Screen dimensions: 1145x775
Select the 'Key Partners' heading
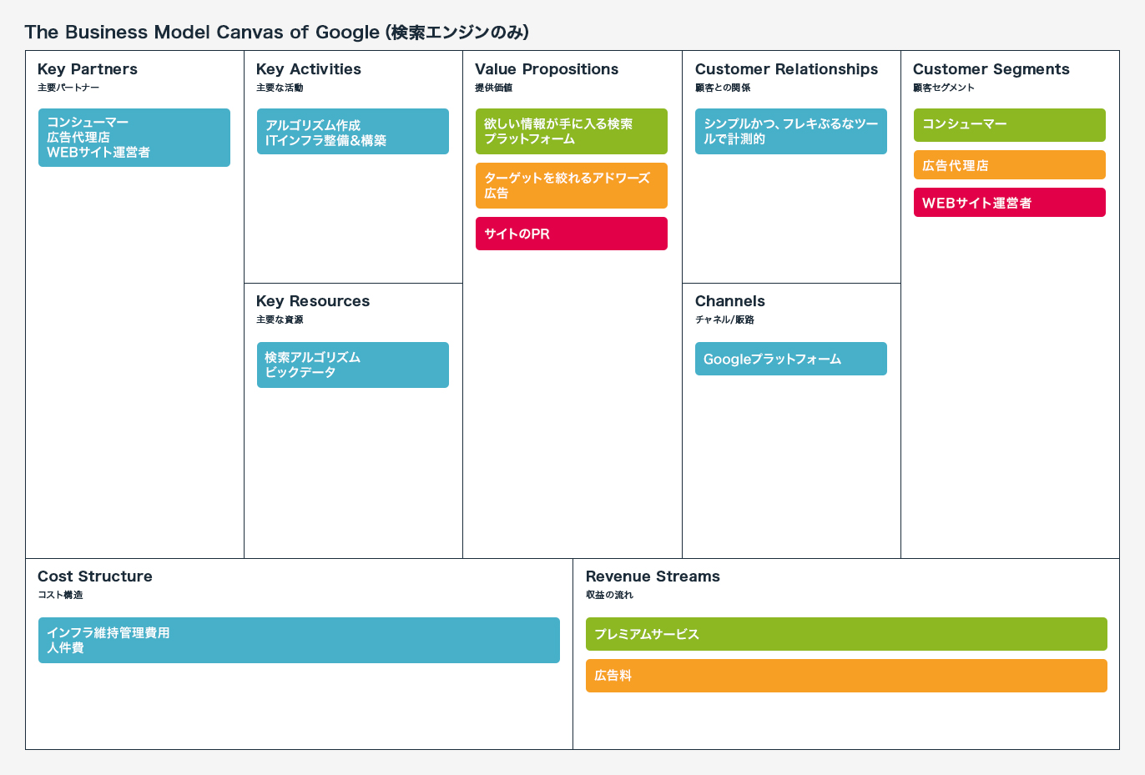(88, 69)
